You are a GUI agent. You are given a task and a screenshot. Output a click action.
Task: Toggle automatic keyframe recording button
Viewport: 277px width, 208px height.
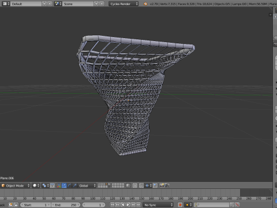pos(180,205)
